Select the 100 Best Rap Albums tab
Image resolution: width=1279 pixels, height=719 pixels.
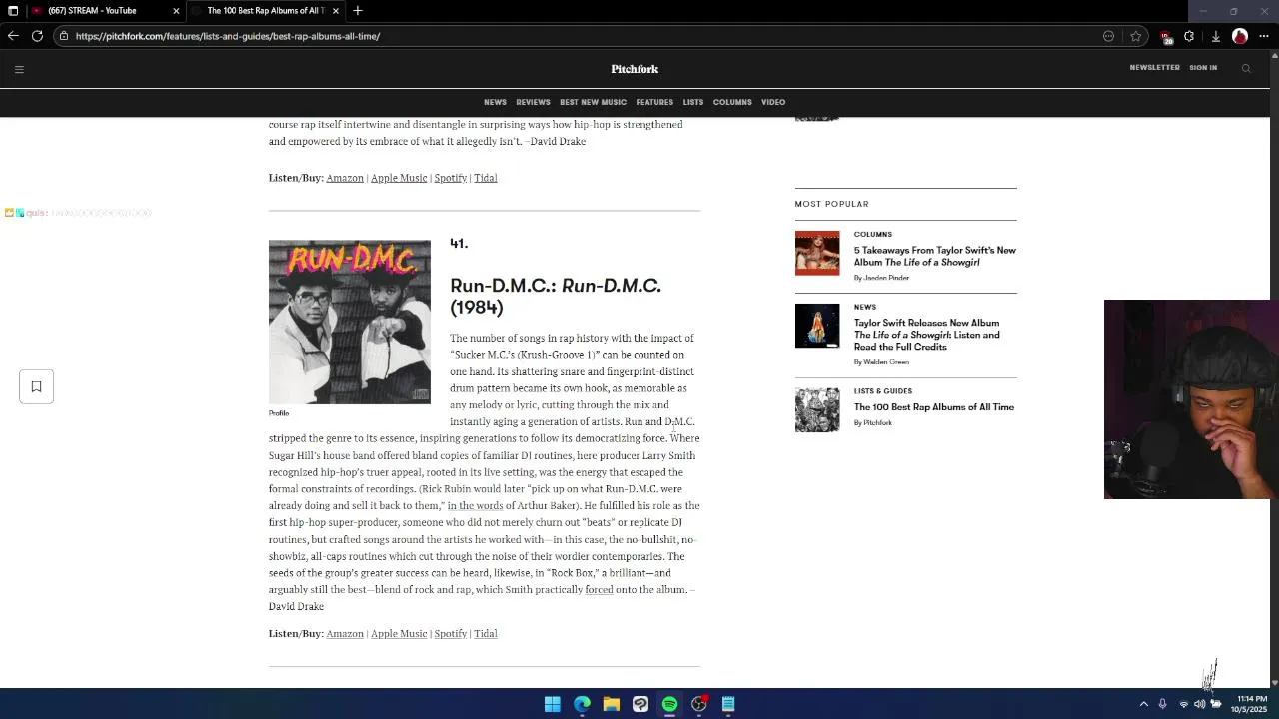265,11
